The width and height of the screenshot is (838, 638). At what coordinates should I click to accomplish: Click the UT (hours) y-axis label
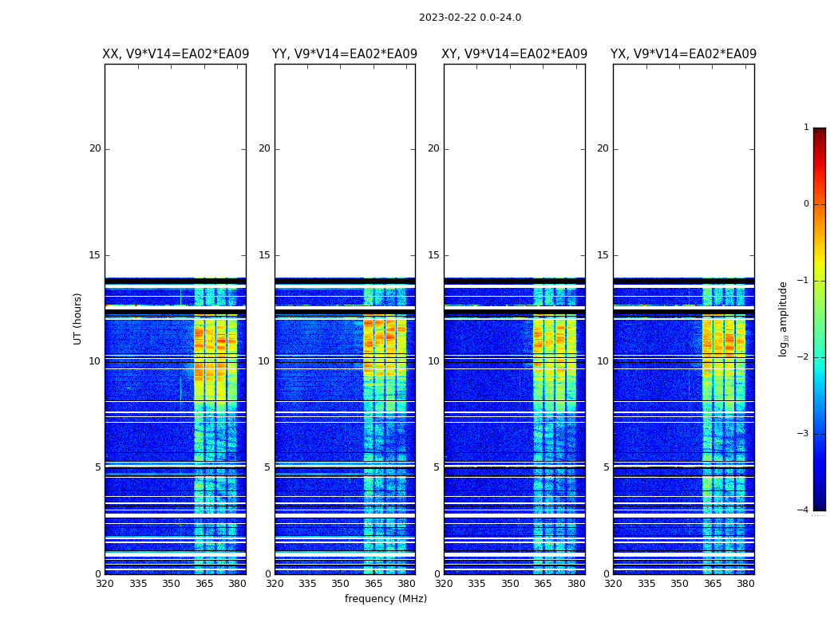78,318
